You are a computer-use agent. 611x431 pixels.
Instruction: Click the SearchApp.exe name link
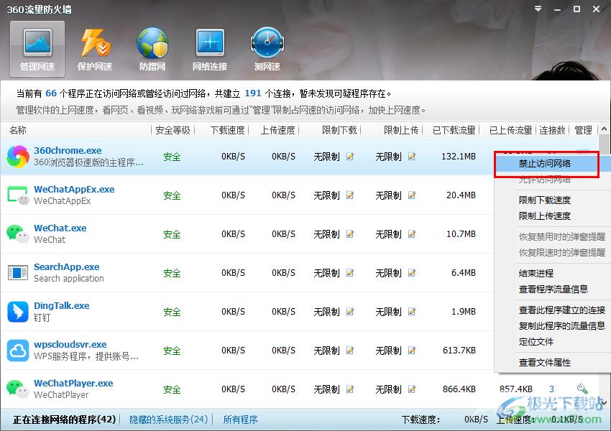pos(67,267)
